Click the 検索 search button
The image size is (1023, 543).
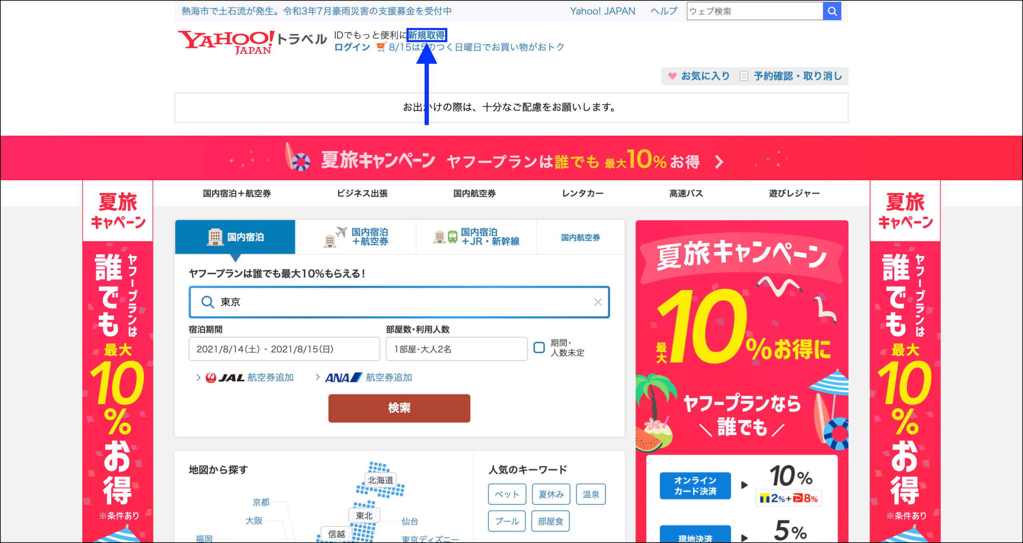click(399, 408)
